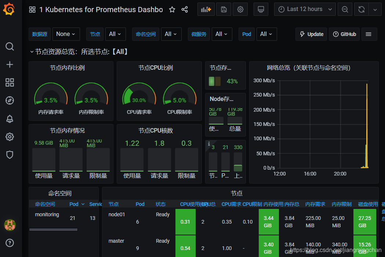Cycle view mode with monitor icon
385x257 pixels.
(x=261, y=9)
